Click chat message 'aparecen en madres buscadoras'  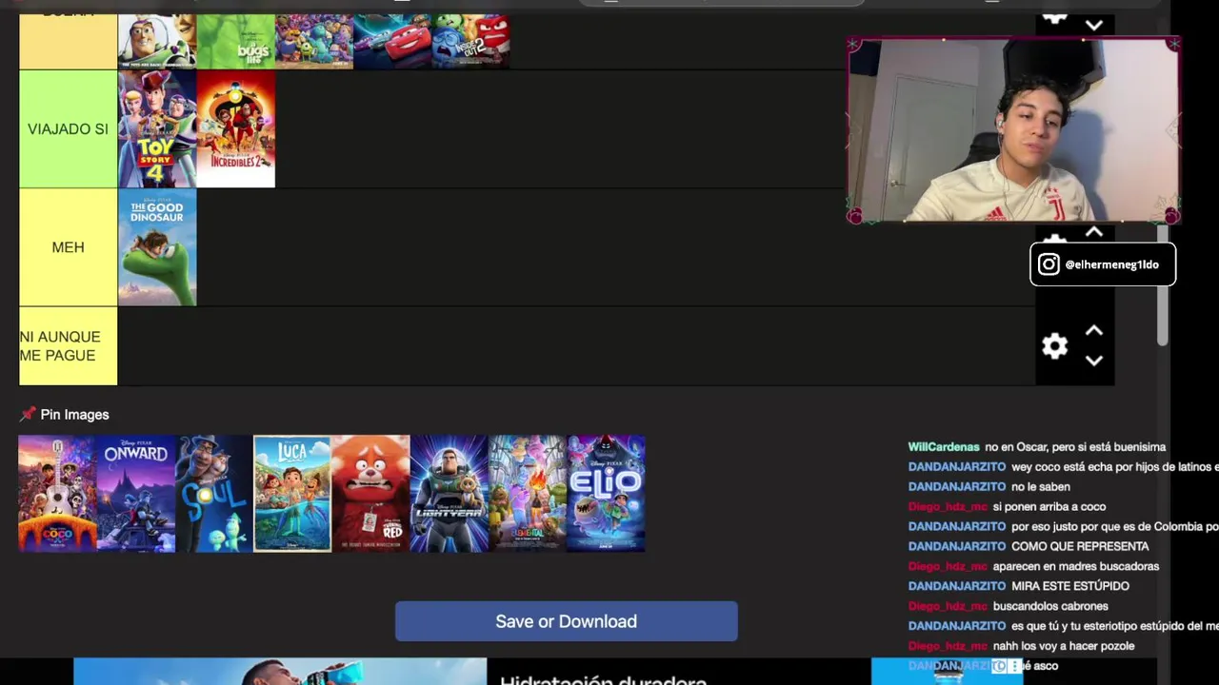click(x=1075, y=567)
